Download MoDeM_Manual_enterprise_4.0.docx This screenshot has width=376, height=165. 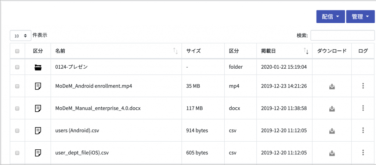tap(332, 108)
